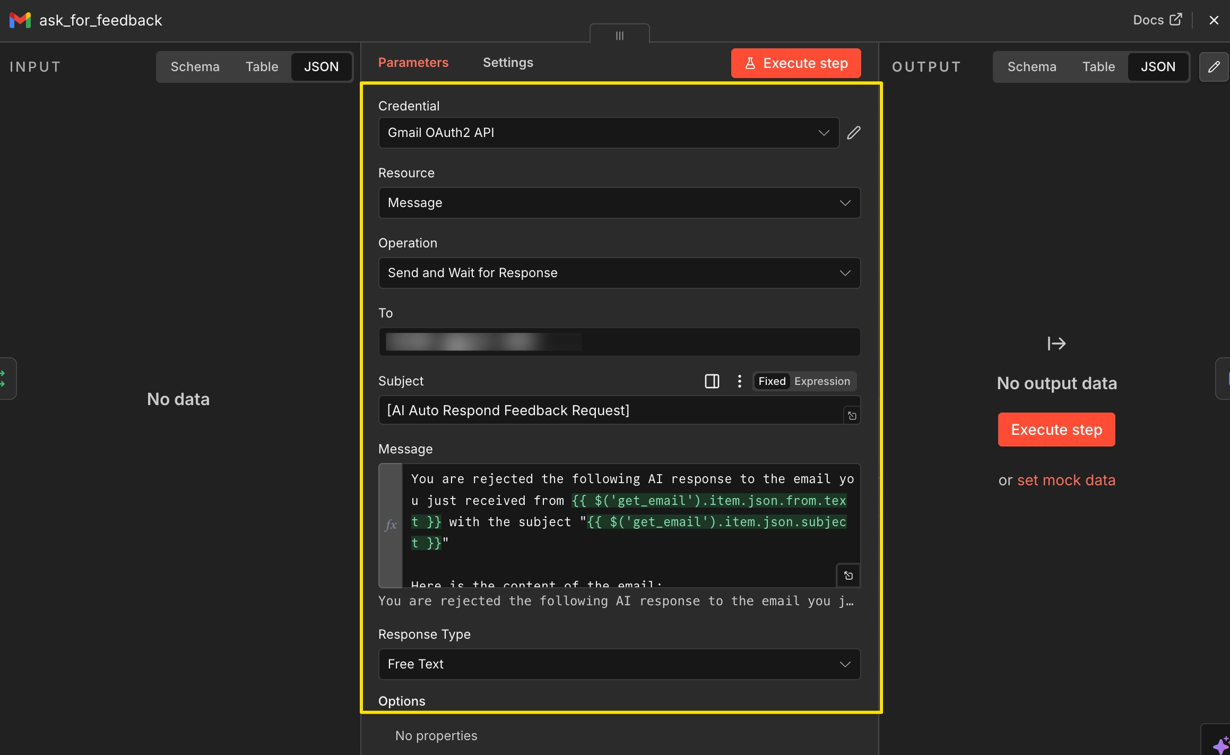Switch Input view to Schema
This screenshot has height=755, width=1230.
tap(195, 66)
